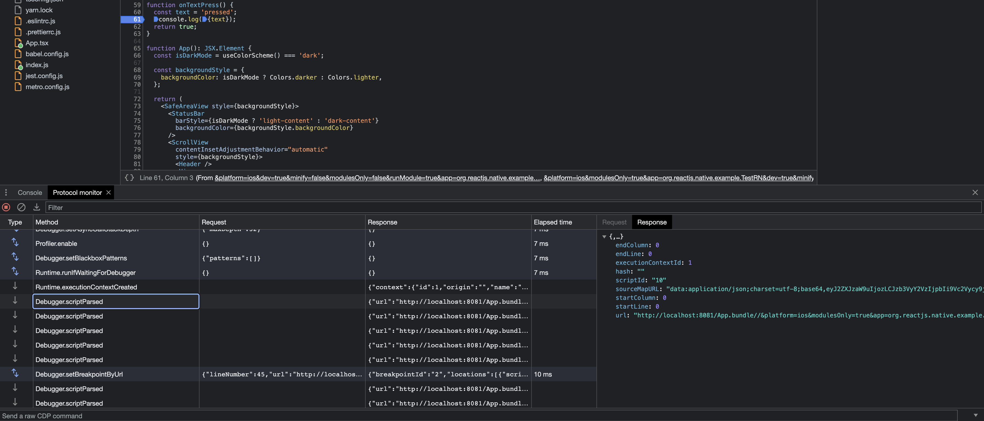Viewport: 984px width, 421px height.
Task: Open the DevTools drawer options menu
Action: coord(6,192)
